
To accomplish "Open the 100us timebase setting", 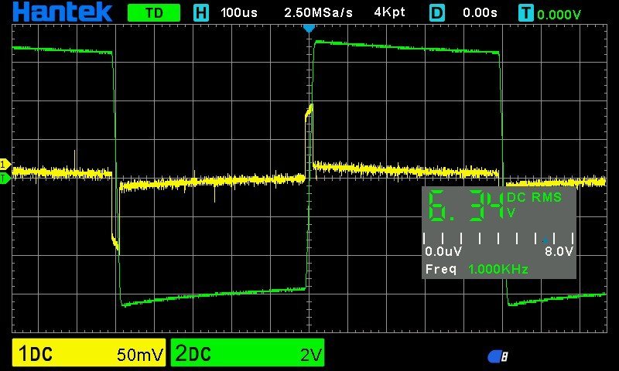I will point(239,13).
